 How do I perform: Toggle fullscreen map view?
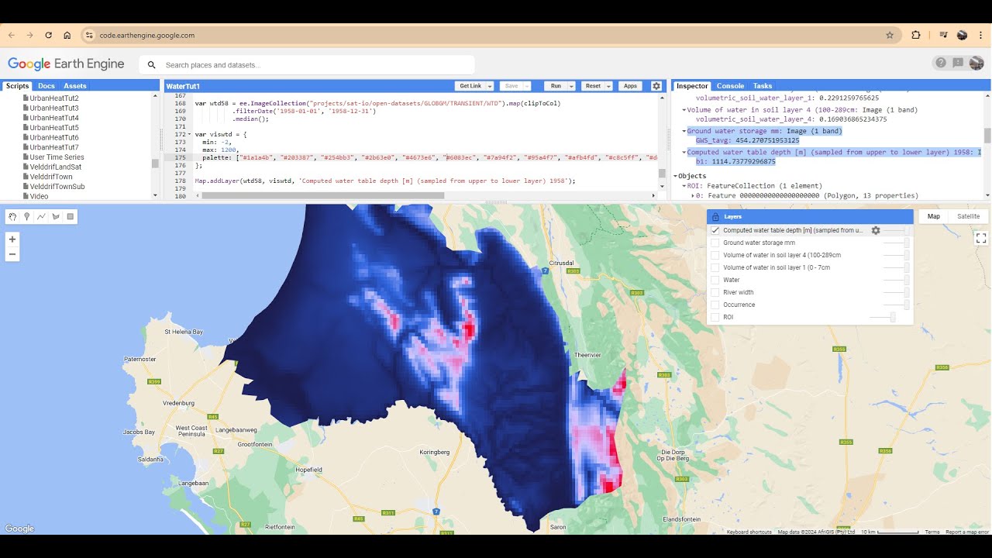coord(981,238)
